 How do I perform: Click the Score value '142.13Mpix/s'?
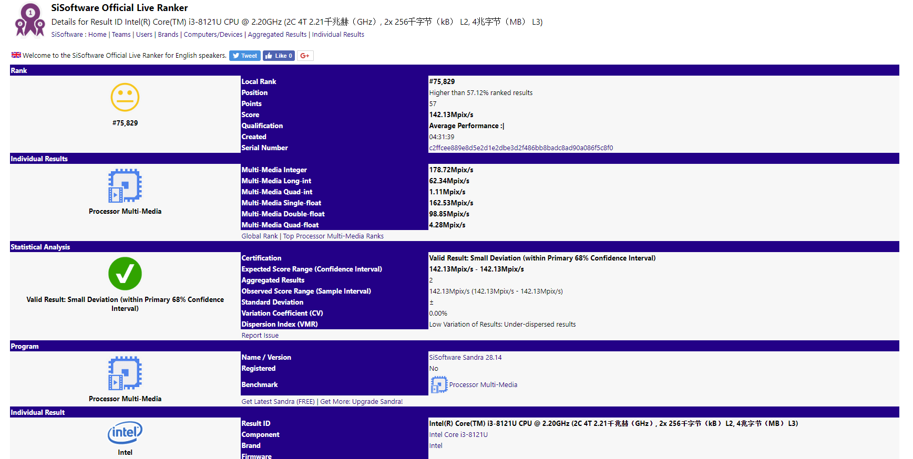(x=451, y=115)
